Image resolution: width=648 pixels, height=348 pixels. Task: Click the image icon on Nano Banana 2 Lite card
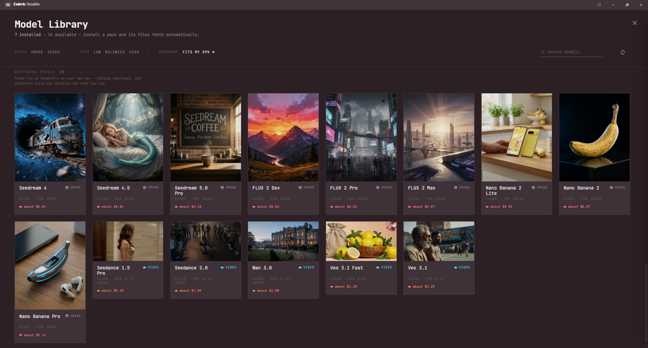point(533,187)
